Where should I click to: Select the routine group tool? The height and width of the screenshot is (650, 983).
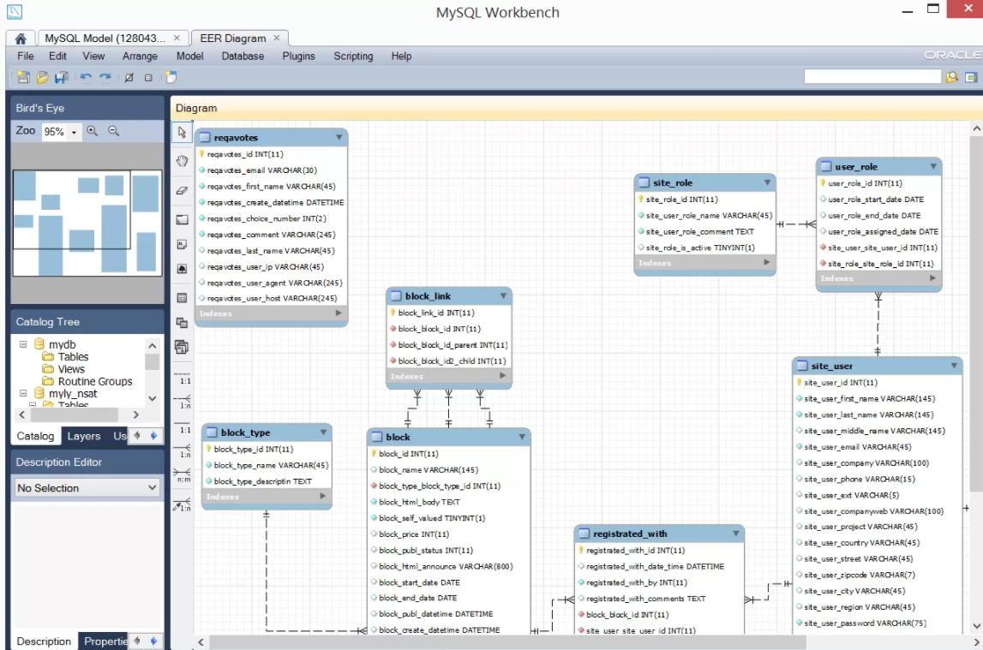pos(182,347)
